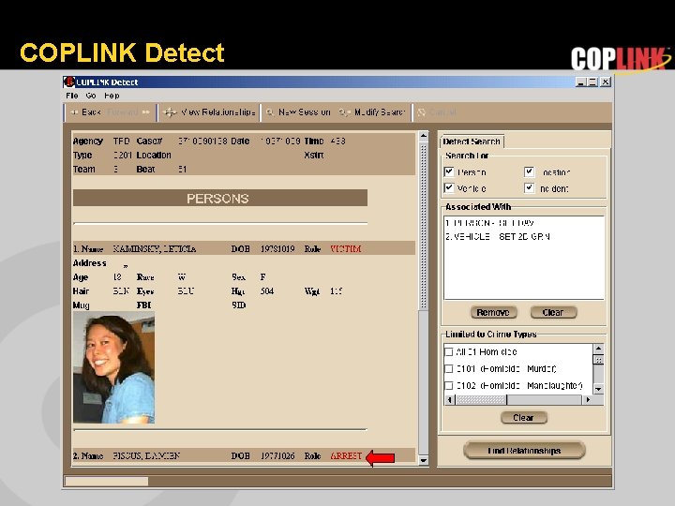Viewport: 675px width, 506px height.
Task: Click the ARREST role label
Action: 346,455
